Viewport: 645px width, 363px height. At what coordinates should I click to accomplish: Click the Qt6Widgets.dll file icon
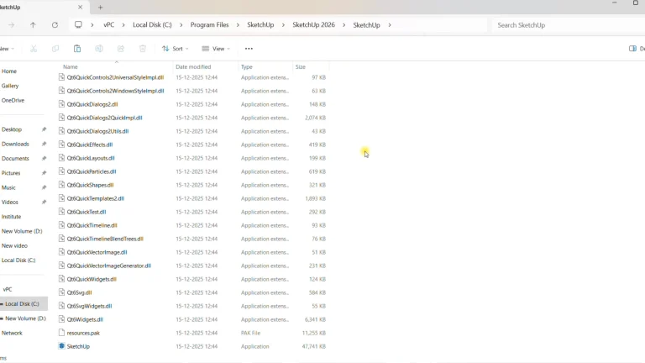(x=61, y=319)
